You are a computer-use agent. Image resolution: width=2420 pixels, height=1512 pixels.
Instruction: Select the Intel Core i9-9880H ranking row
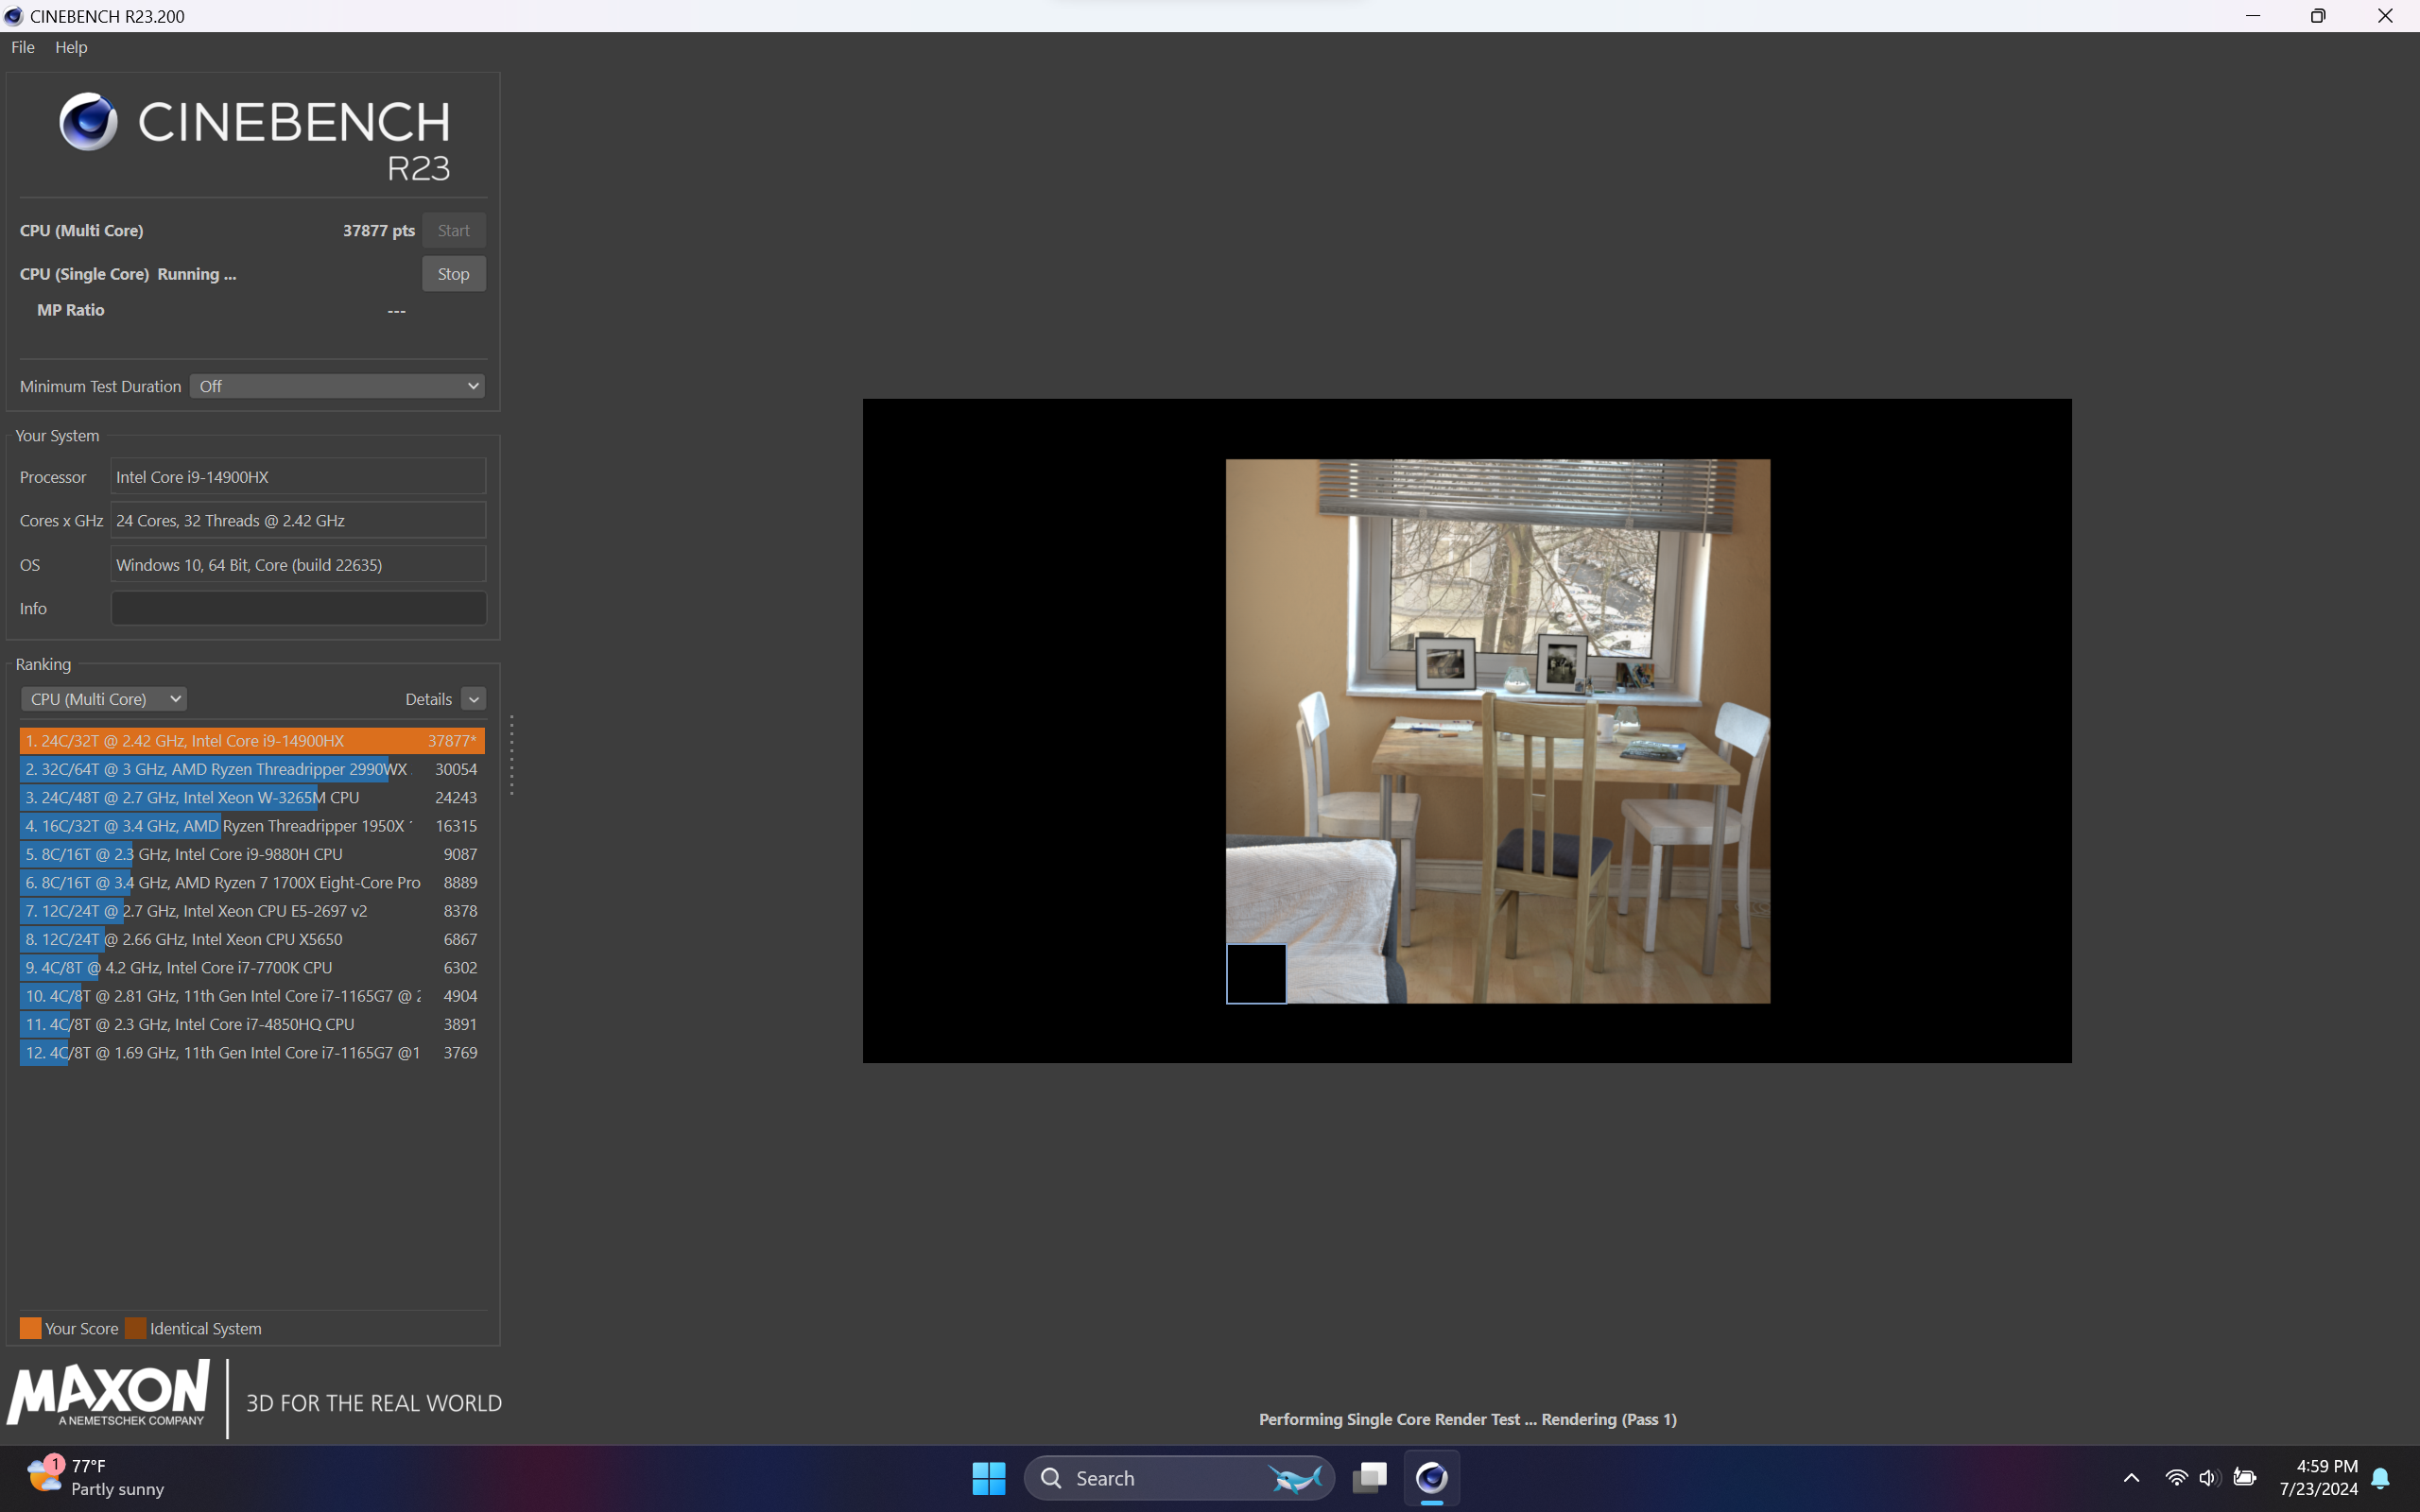pos(252,854)
